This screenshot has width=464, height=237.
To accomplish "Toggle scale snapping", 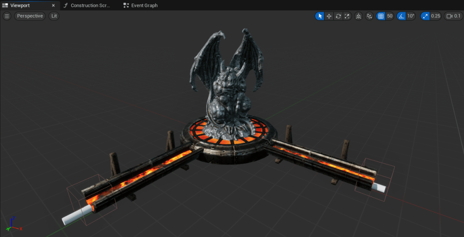I will pos(425,16).
